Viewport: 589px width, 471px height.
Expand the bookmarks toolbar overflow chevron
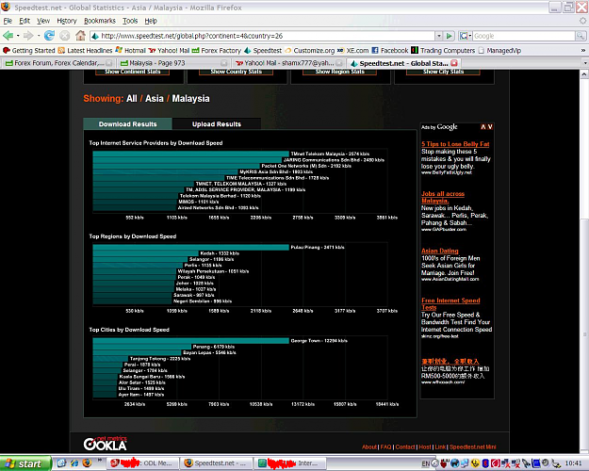[x=583, y=50]
